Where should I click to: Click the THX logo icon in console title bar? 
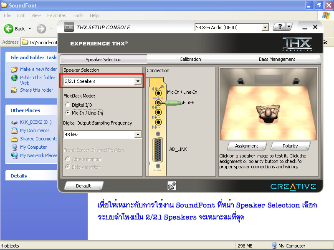(x=69, y=27)
